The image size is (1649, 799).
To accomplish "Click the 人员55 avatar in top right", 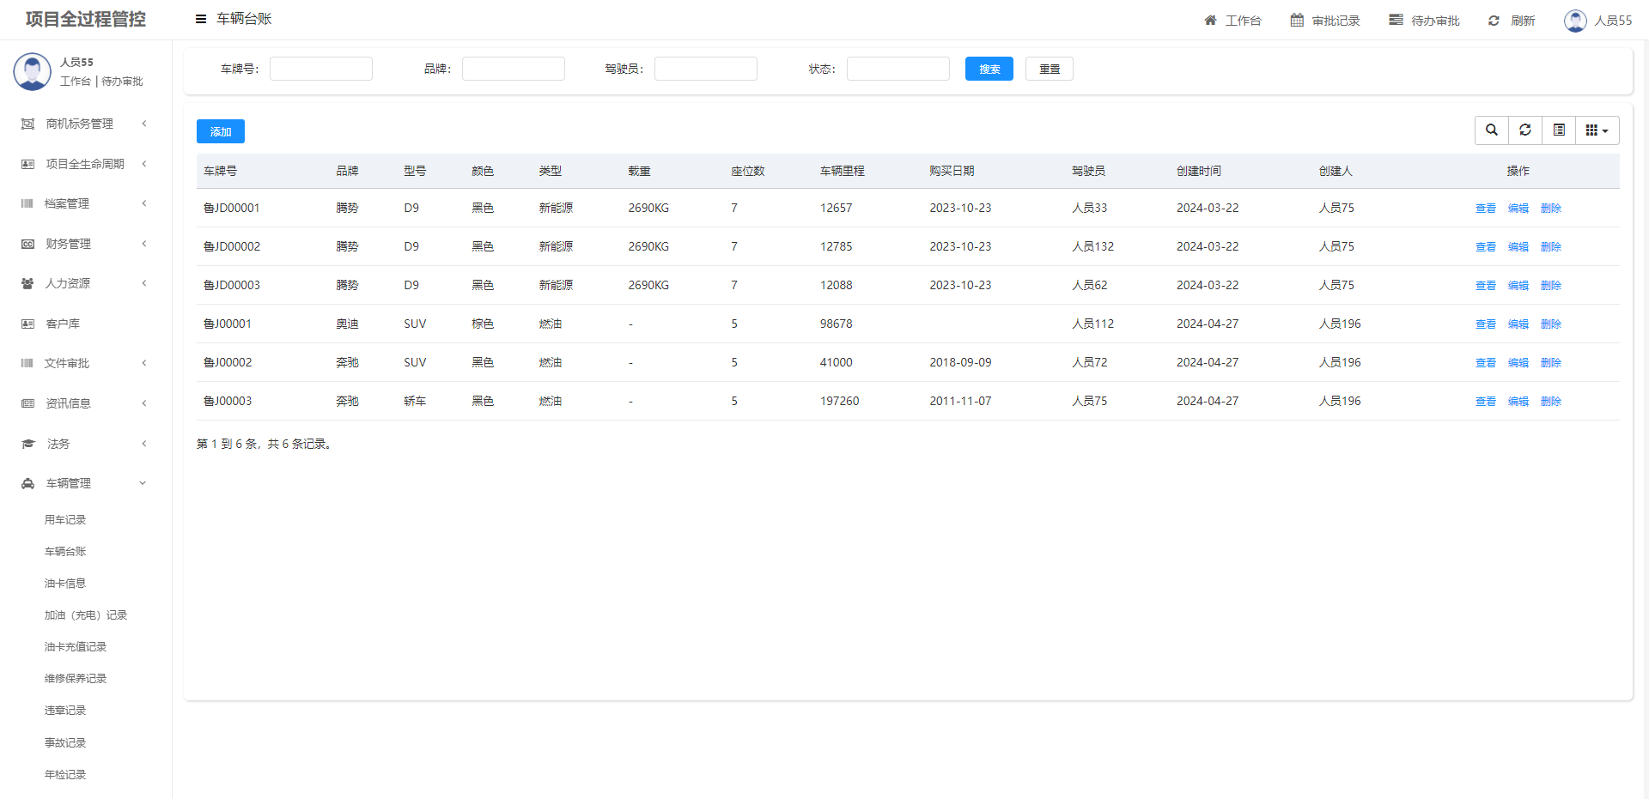I will (x=1575, y=21).
